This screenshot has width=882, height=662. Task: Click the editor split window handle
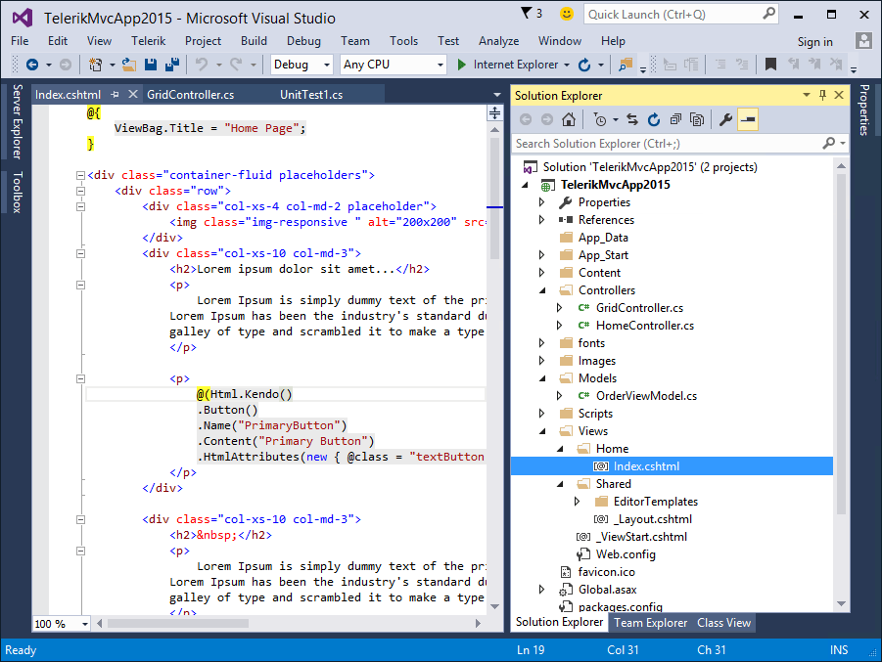(494, 113)
